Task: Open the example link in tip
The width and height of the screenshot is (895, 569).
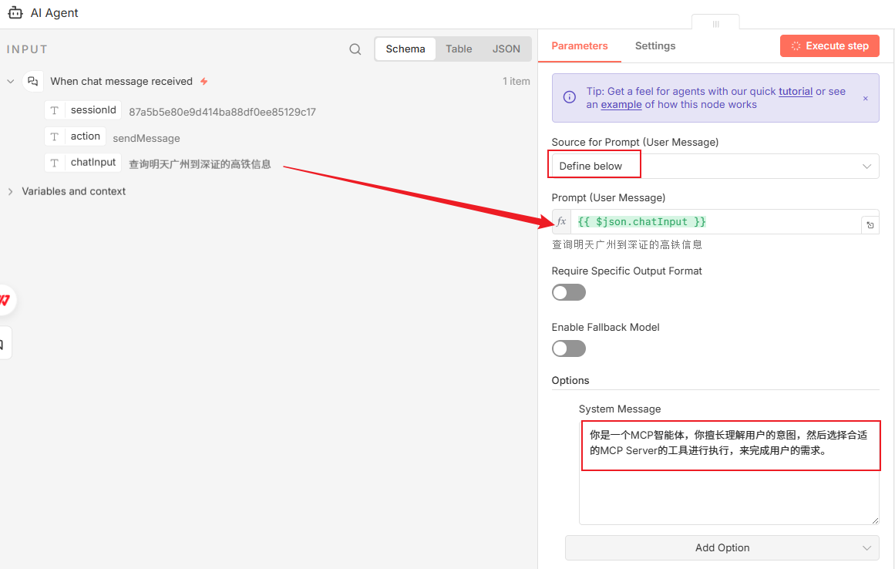Action: pos(621,104)
